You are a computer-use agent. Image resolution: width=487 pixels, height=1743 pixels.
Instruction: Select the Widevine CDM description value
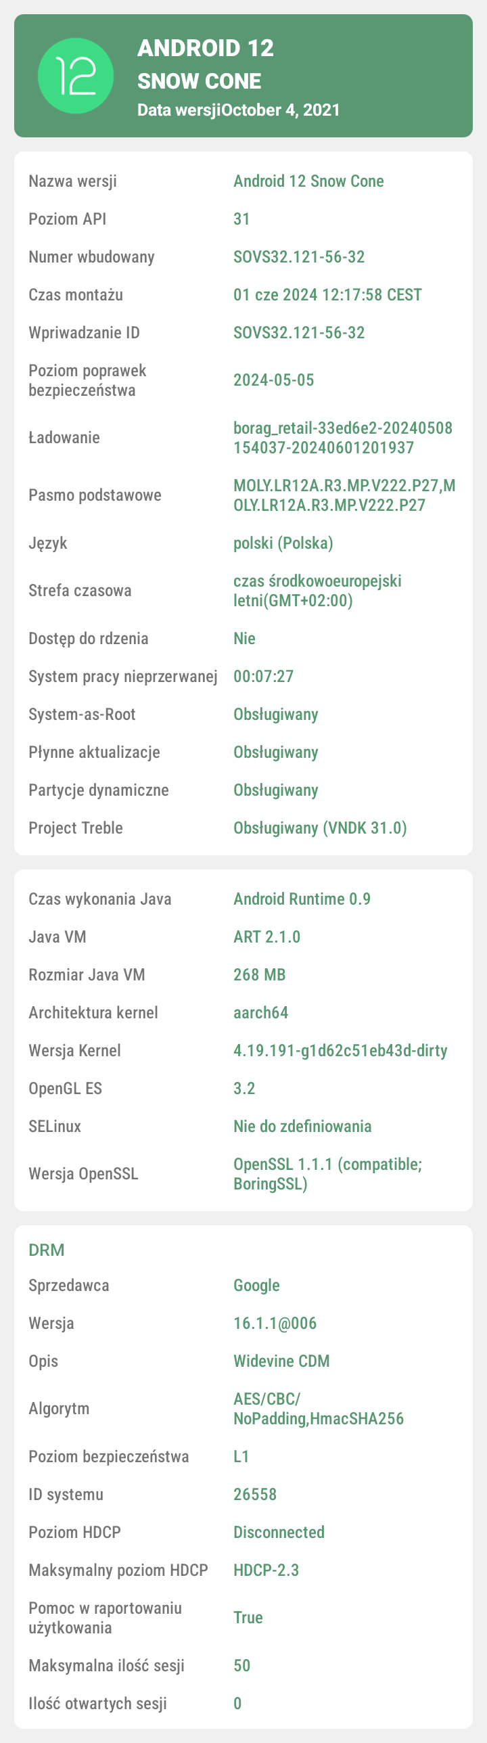[281, 1361]
